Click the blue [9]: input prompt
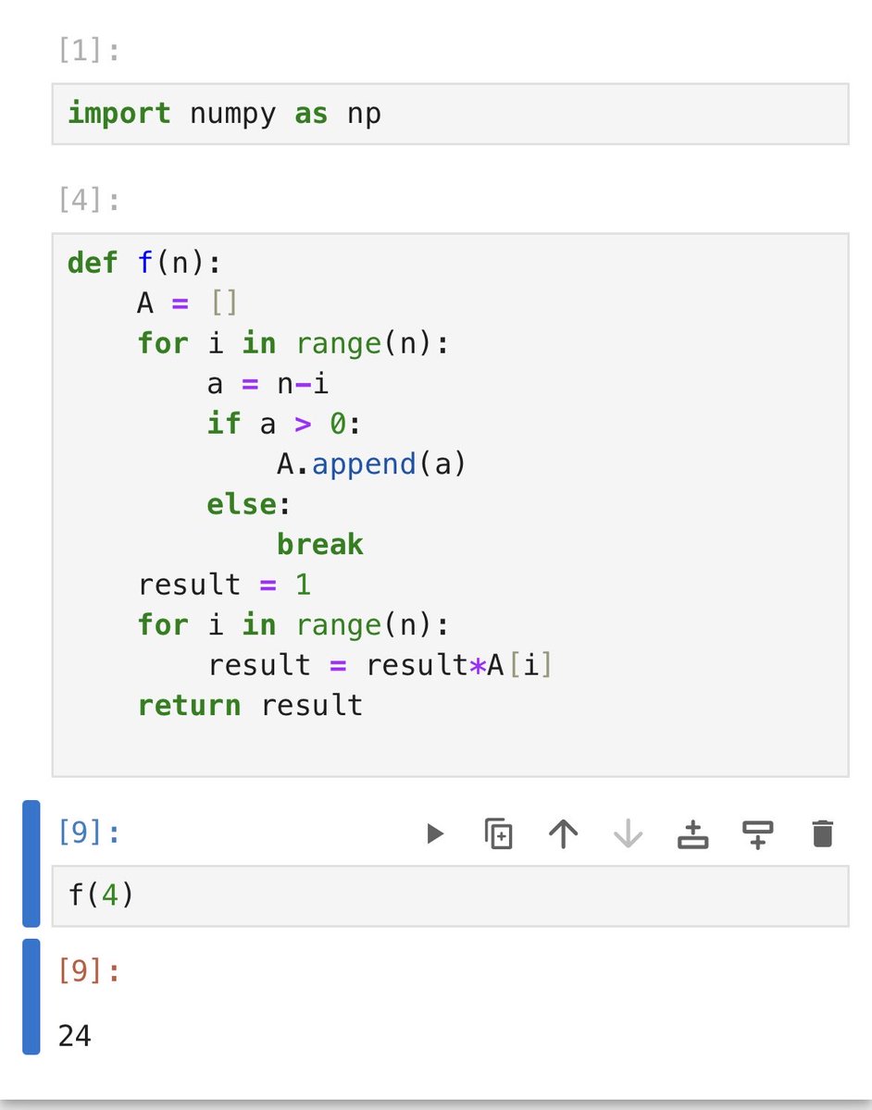Screen dimensions: 872x1110 89,832
